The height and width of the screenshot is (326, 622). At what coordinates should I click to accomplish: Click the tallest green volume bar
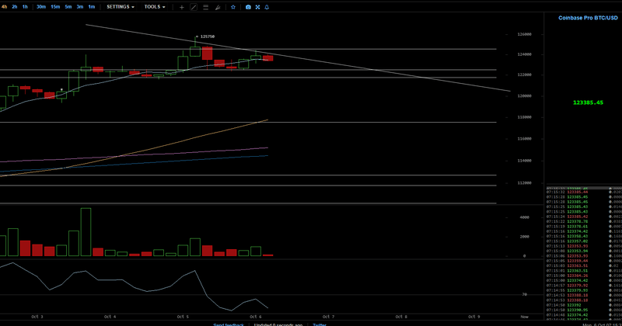(86, 232)
